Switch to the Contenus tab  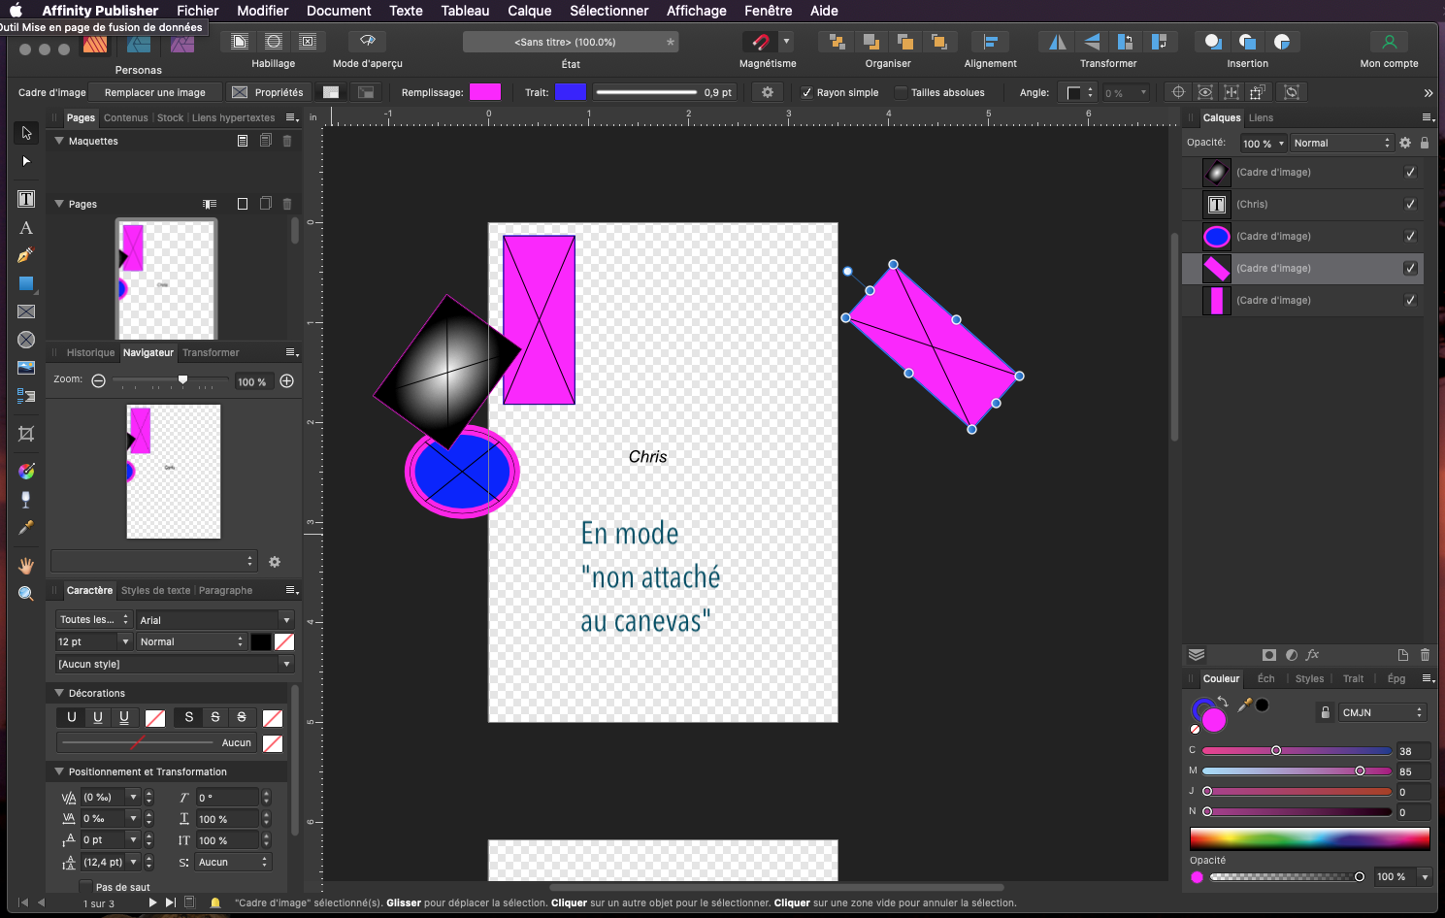pyautogui.click(x=126, y=117)
